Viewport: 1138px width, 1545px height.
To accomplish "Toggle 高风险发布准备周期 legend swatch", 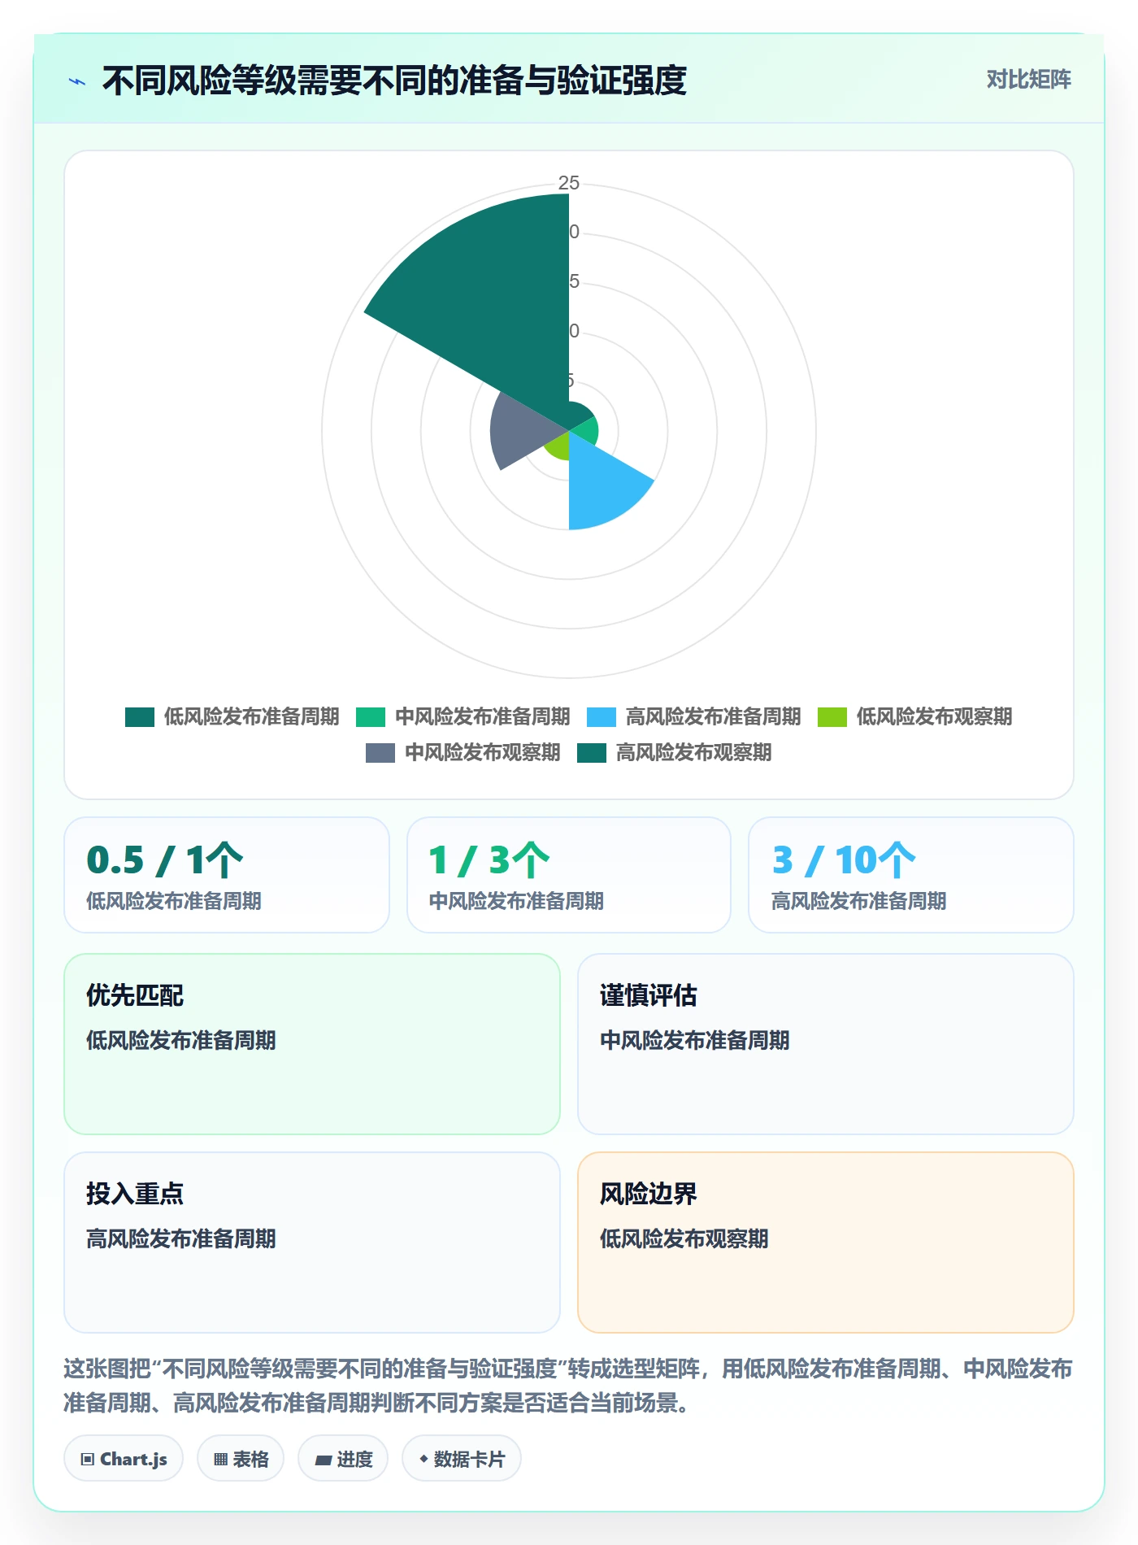I will coord(602,716).
